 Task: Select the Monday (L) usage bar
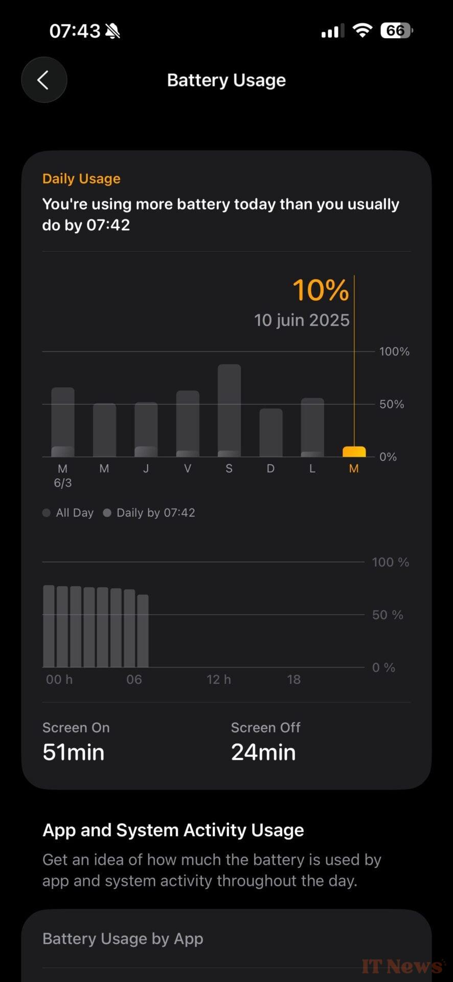pyautogui.click(x=312, y=427)
